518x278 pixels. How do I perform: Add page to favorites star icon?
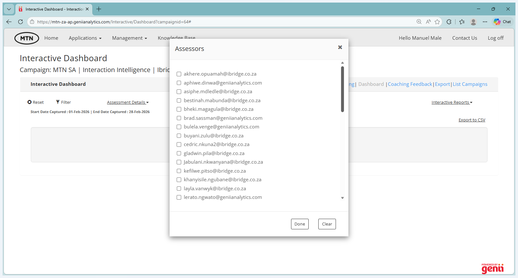(437, 22)
